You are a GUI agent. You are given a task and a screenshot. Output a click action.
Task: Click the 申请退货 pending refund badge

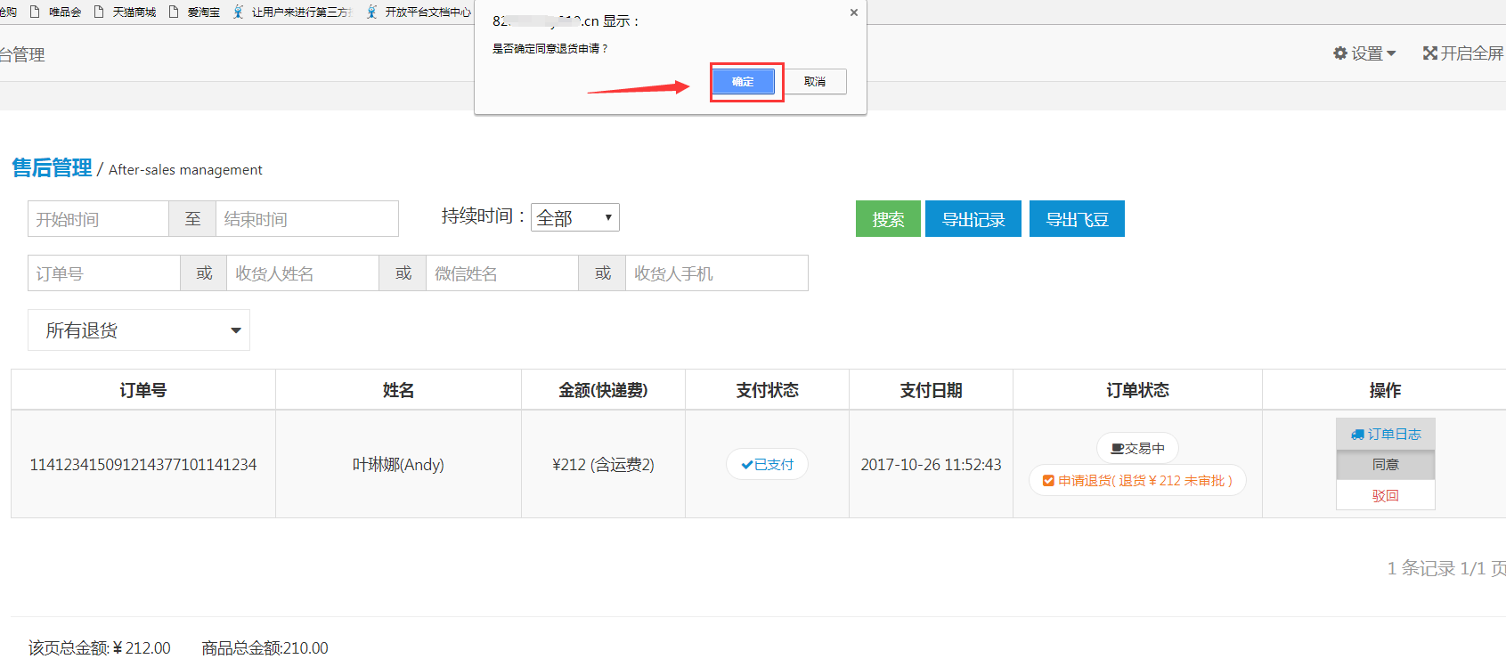coord(1137,481)
